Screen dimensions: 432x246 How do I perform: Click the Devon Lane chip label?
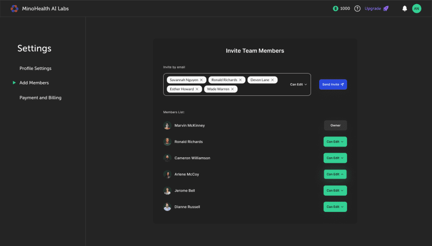pos(260,80)
